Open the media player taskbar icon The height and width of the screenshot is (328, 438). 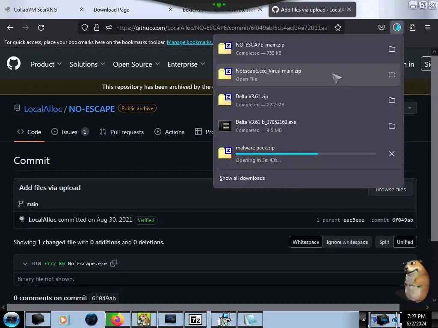tap(64, 319)
